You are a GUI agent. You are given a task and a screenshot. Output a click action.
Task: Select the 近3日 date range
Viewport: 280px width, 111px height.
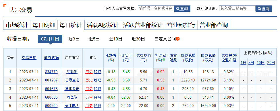coord(74,39)
